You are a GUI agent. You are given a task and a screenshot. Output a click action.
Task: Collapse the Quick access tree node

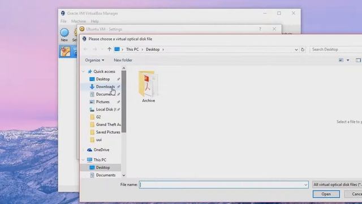pyautogui.click(x=83, y=72)
